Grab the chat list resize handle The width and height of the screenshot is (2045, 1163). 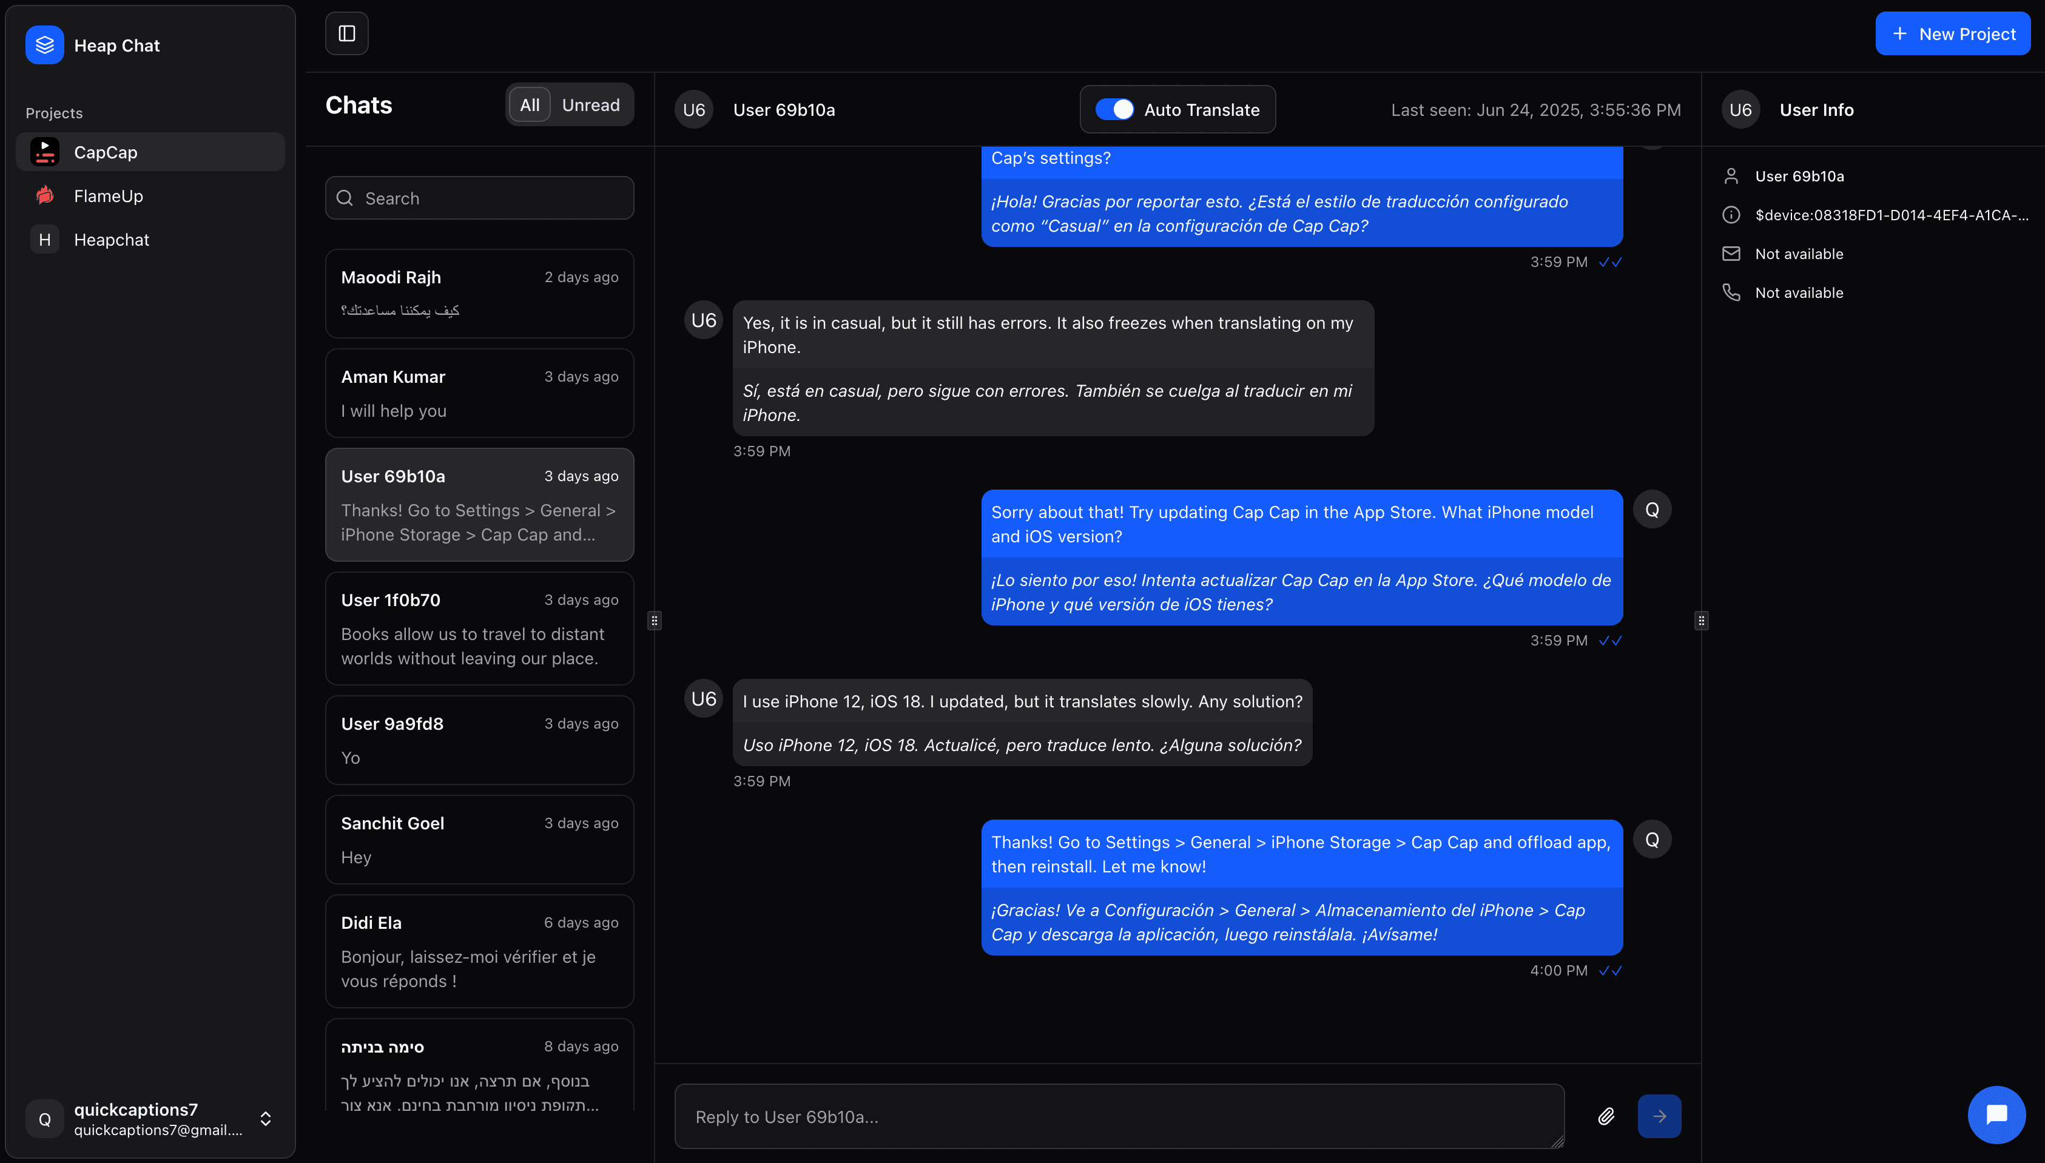tap(654, 621)
